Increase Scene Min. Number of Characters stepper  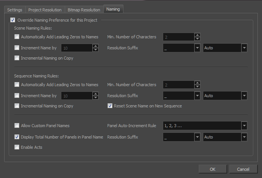197,35
